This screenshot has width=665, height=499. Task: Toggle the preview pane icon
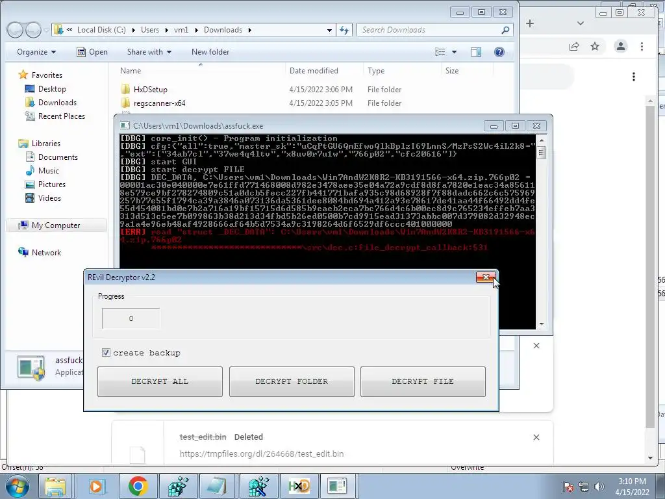476,52
